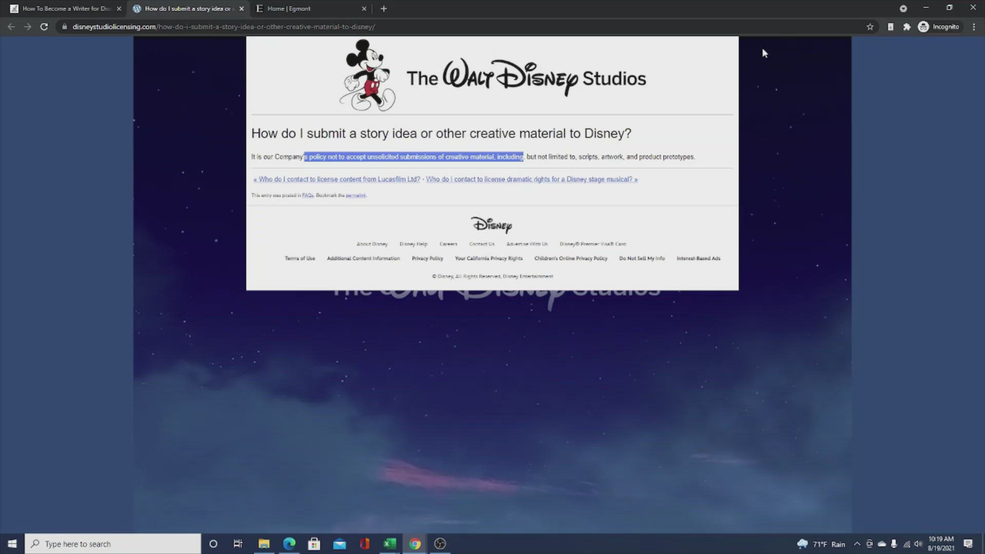Click the page heading 'How do I submit a story idea'
Screen dimensions: 985x554
(441, 133)
